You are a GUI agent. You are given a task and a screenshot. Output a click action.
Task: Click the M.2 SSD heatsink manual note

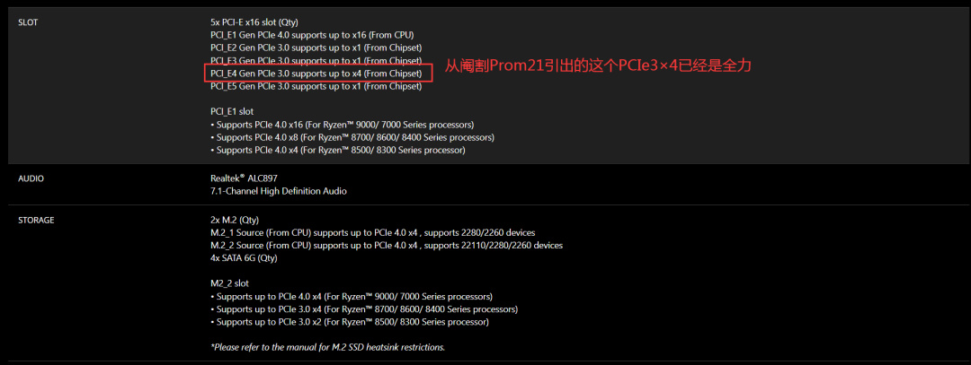click(327, 347)
